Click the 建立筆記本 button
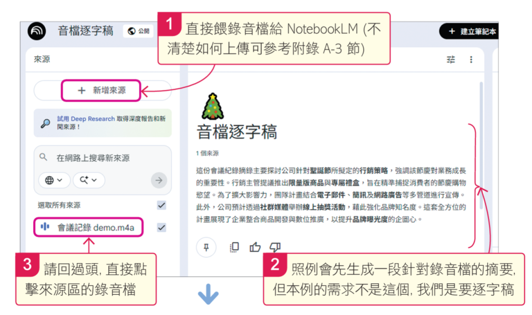This screenshot has height=315, width=532. tap(470, 31)
